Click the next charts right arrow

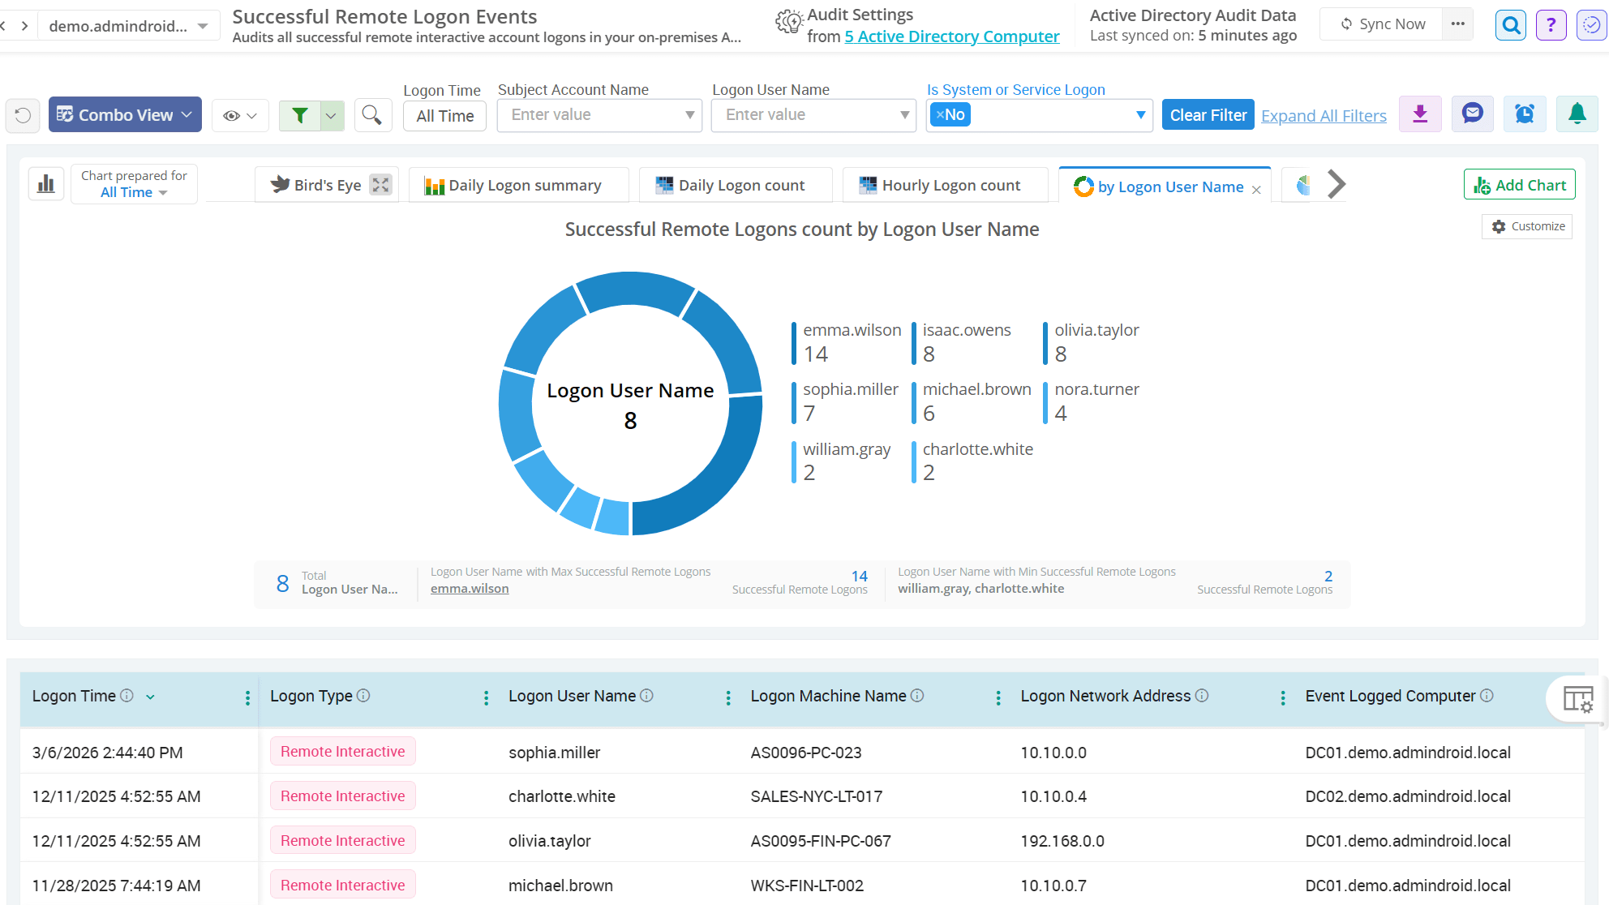[1336, 185]
